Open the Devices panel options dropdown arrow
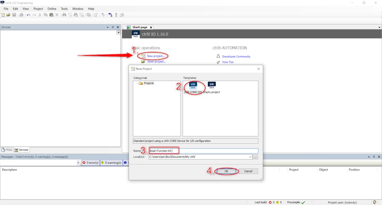382x205 pixels. click(108, 27)
